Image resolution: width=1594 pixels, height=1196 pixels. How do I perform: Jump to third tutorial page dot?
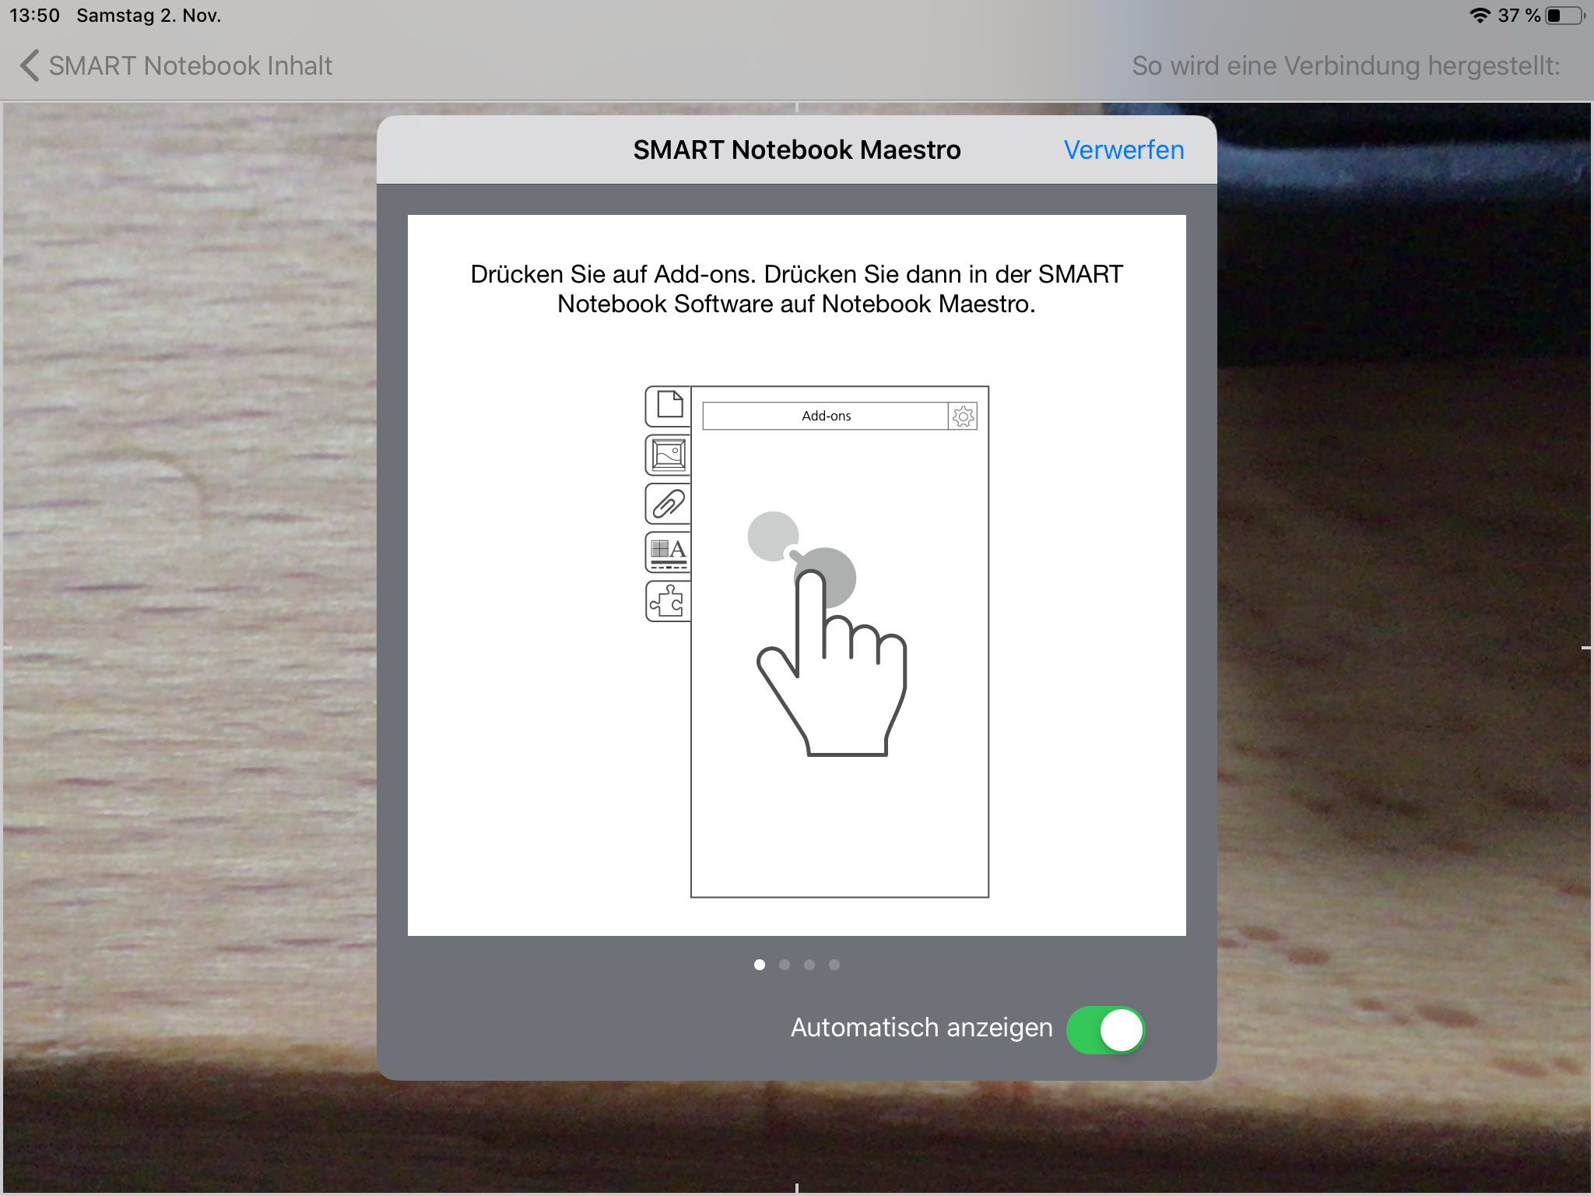click(809, 965)
